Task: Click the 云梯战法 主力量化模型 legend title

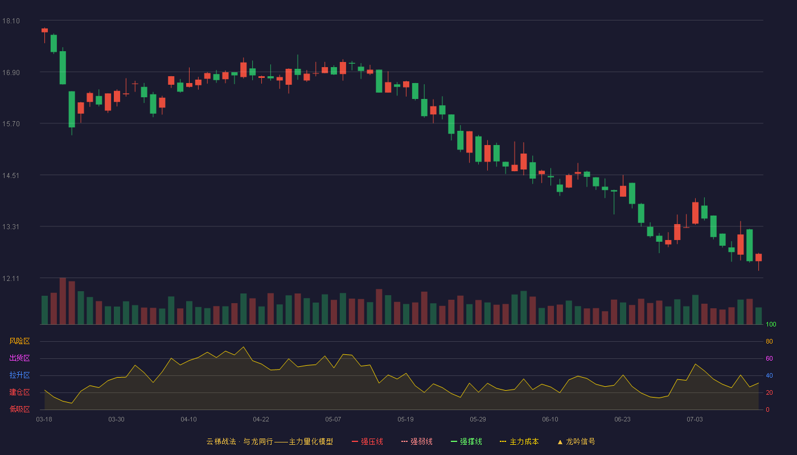Action: tap(269, 441)
